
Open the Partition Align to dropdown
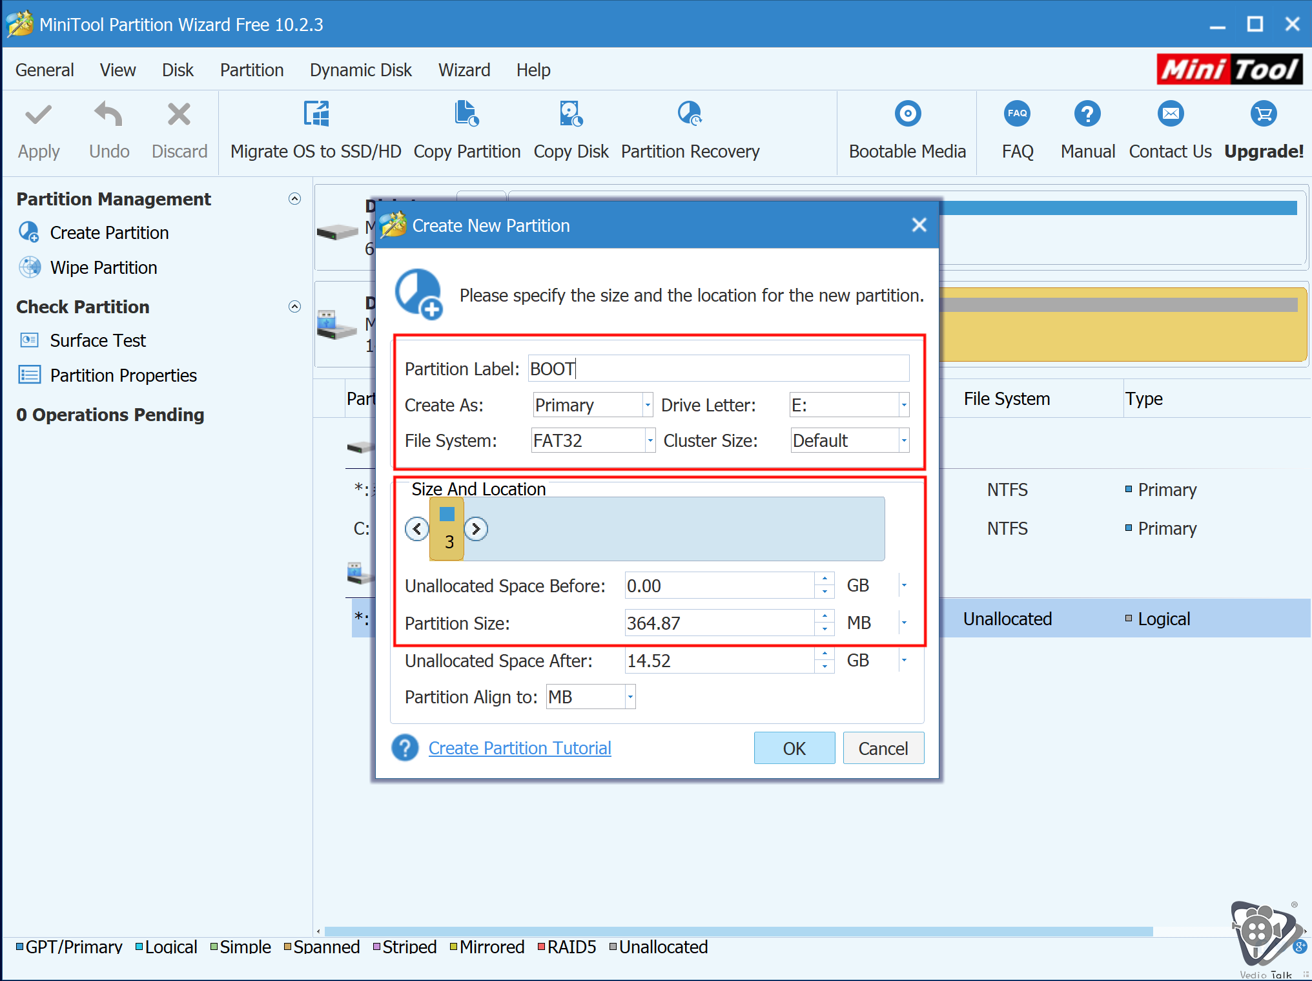click(x=630, y=697)
